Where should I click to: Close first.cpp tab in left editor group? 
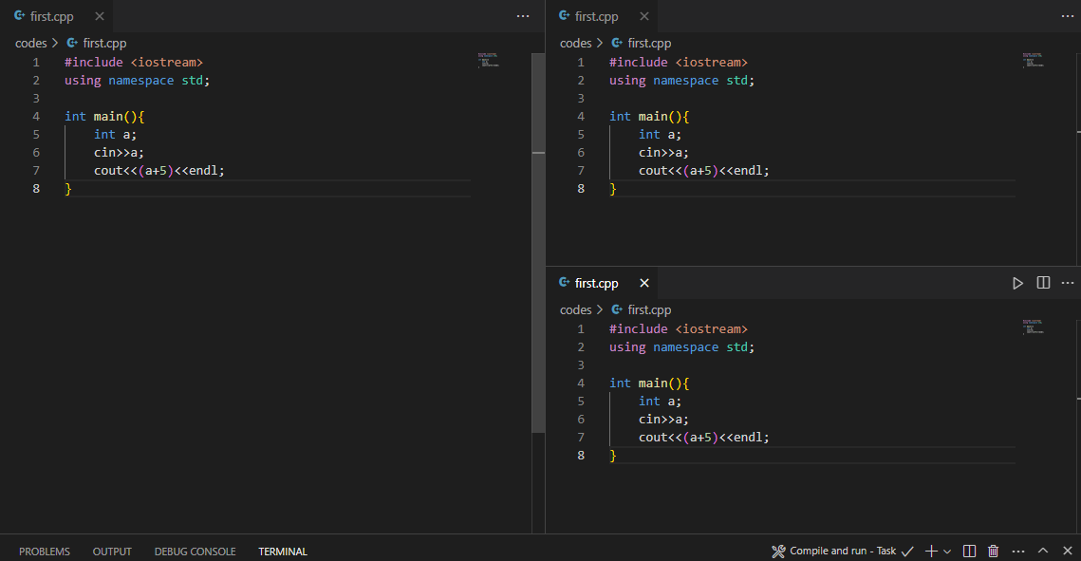(x=100, y=16)
